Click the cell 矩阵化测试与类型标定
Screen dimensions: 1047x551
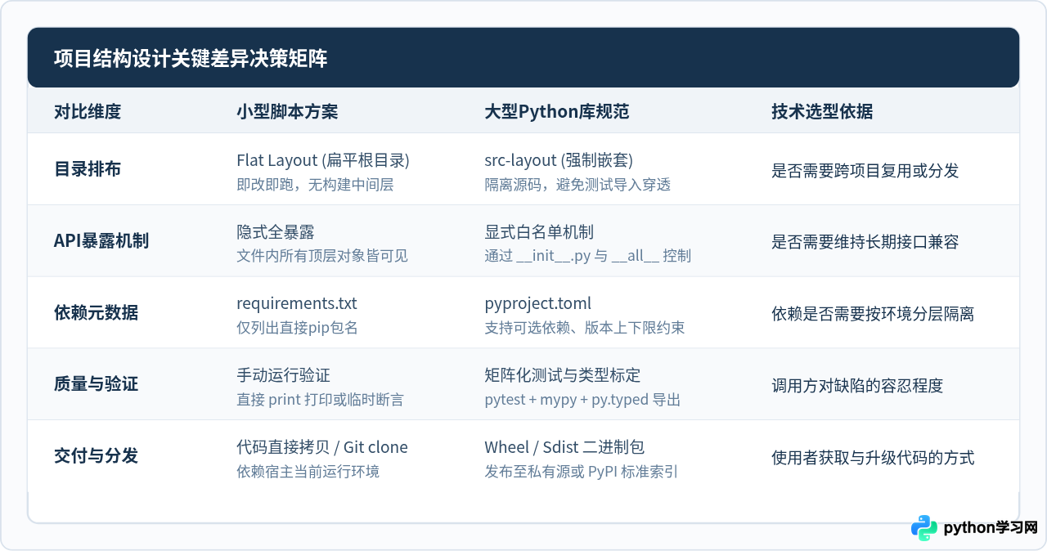[x=563, y=375]
